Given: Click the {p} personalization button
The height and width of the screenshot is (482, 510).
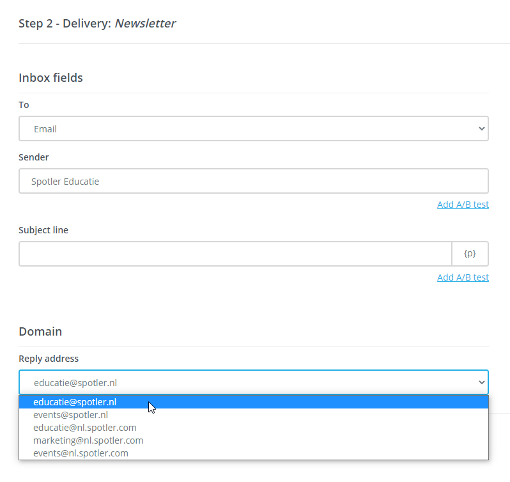Looking at the screenshot, I should (470, 254).
